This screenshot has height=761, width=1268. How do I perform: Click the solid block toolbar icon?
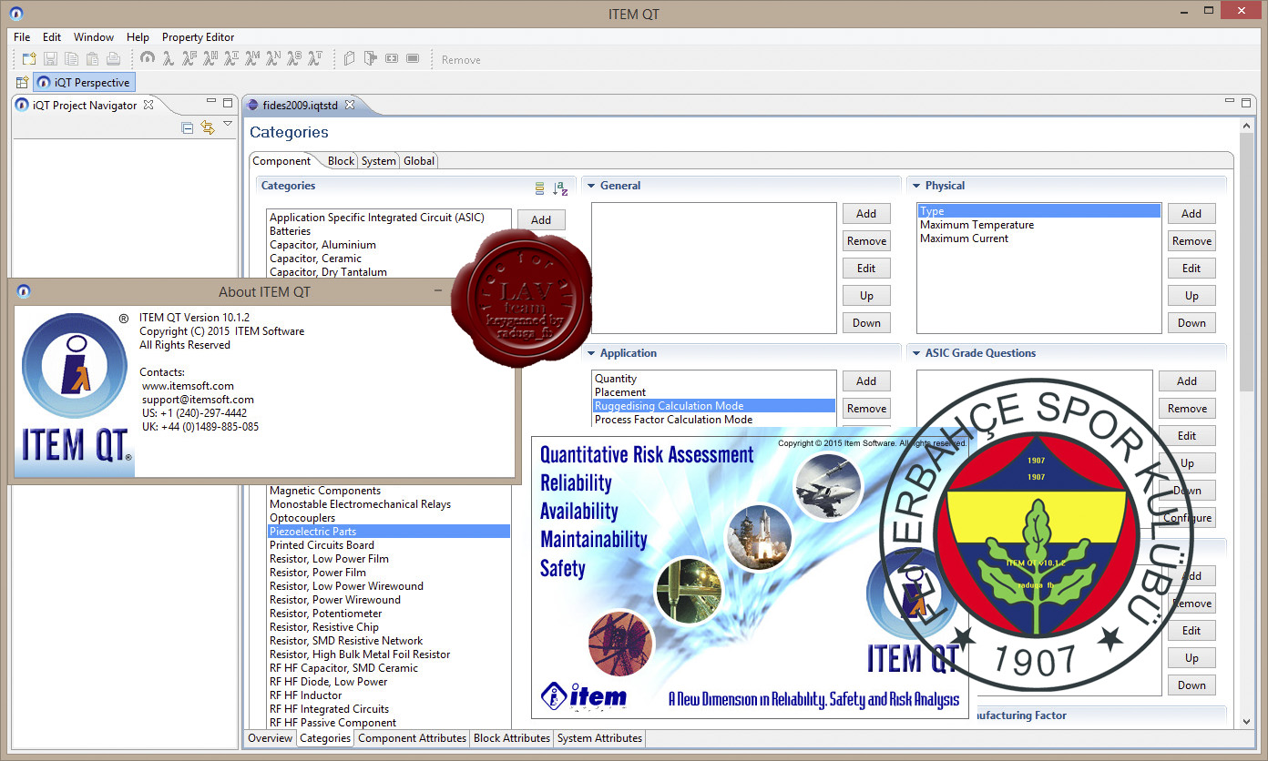413,59
